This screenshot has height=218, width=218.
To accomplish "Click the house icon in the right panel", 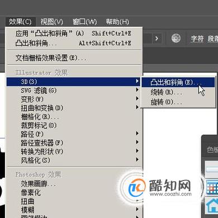I will (212, 205).
